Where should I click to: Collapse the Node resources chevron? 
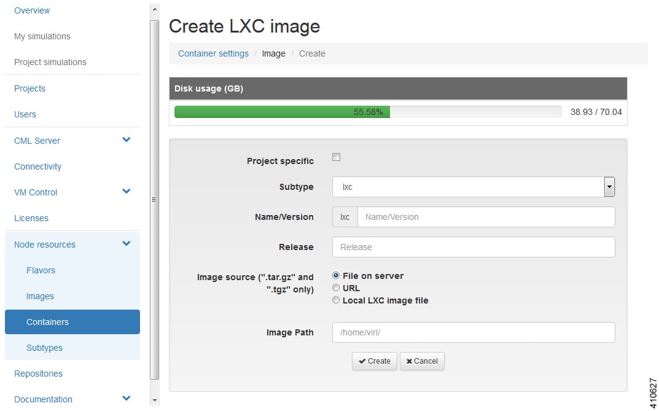pos(126,243)
